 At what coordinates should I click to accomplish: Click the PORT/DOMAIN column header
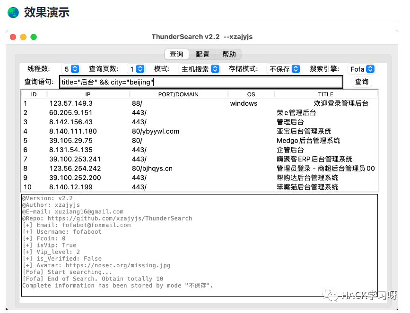[x=178, y=94]
